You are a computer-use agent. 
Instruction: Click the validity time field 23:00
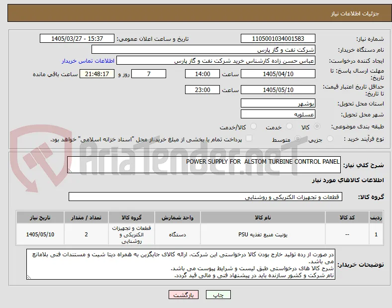pyautogui.click(x=202, y=90)
